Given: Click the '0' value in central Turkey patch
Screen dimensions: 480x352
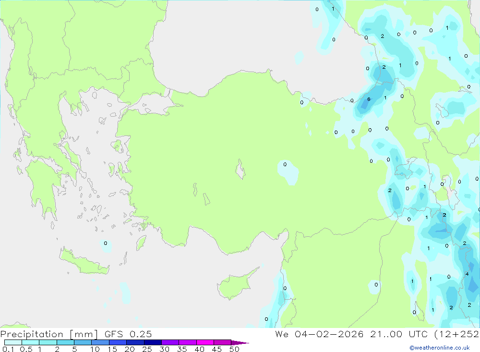Looking at the screenshot, I should coord(285,165).
